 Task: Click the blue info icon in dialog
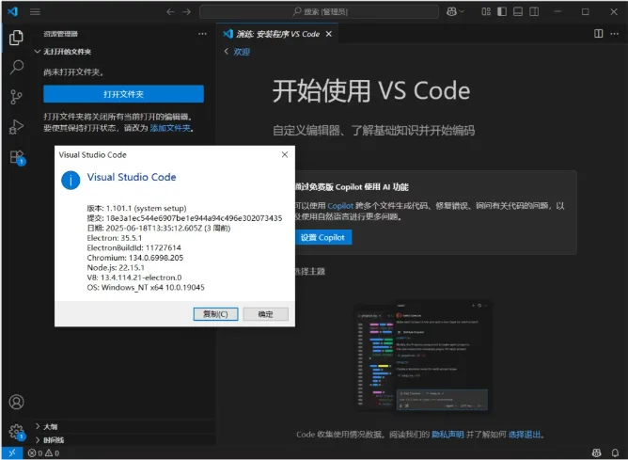71,181
